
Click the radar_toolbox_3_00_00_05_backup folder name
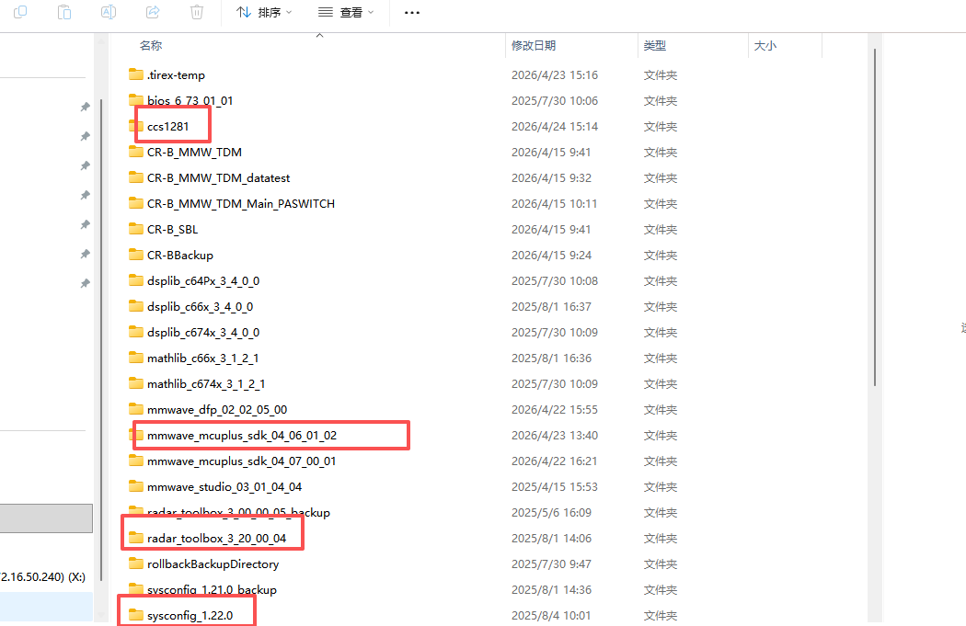(238, 512)
